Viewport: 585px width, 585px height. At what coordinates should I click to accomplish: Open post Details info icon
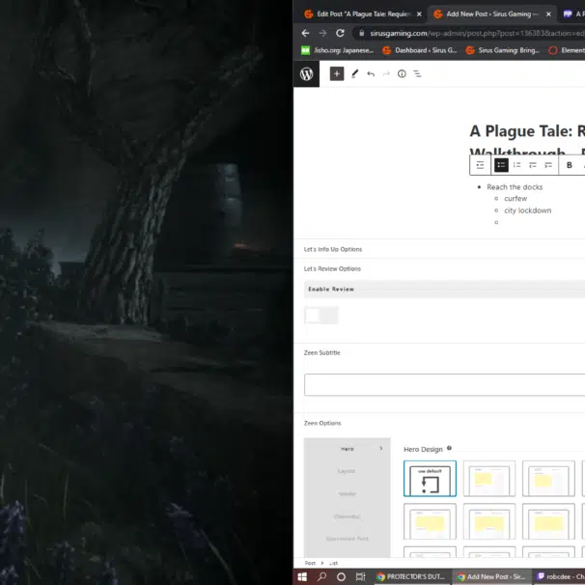[x=402, y=74]
